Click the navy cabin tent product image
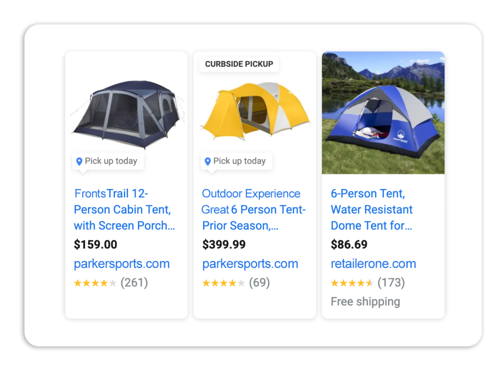Screen dimensions: 503x365 (127, 114)
